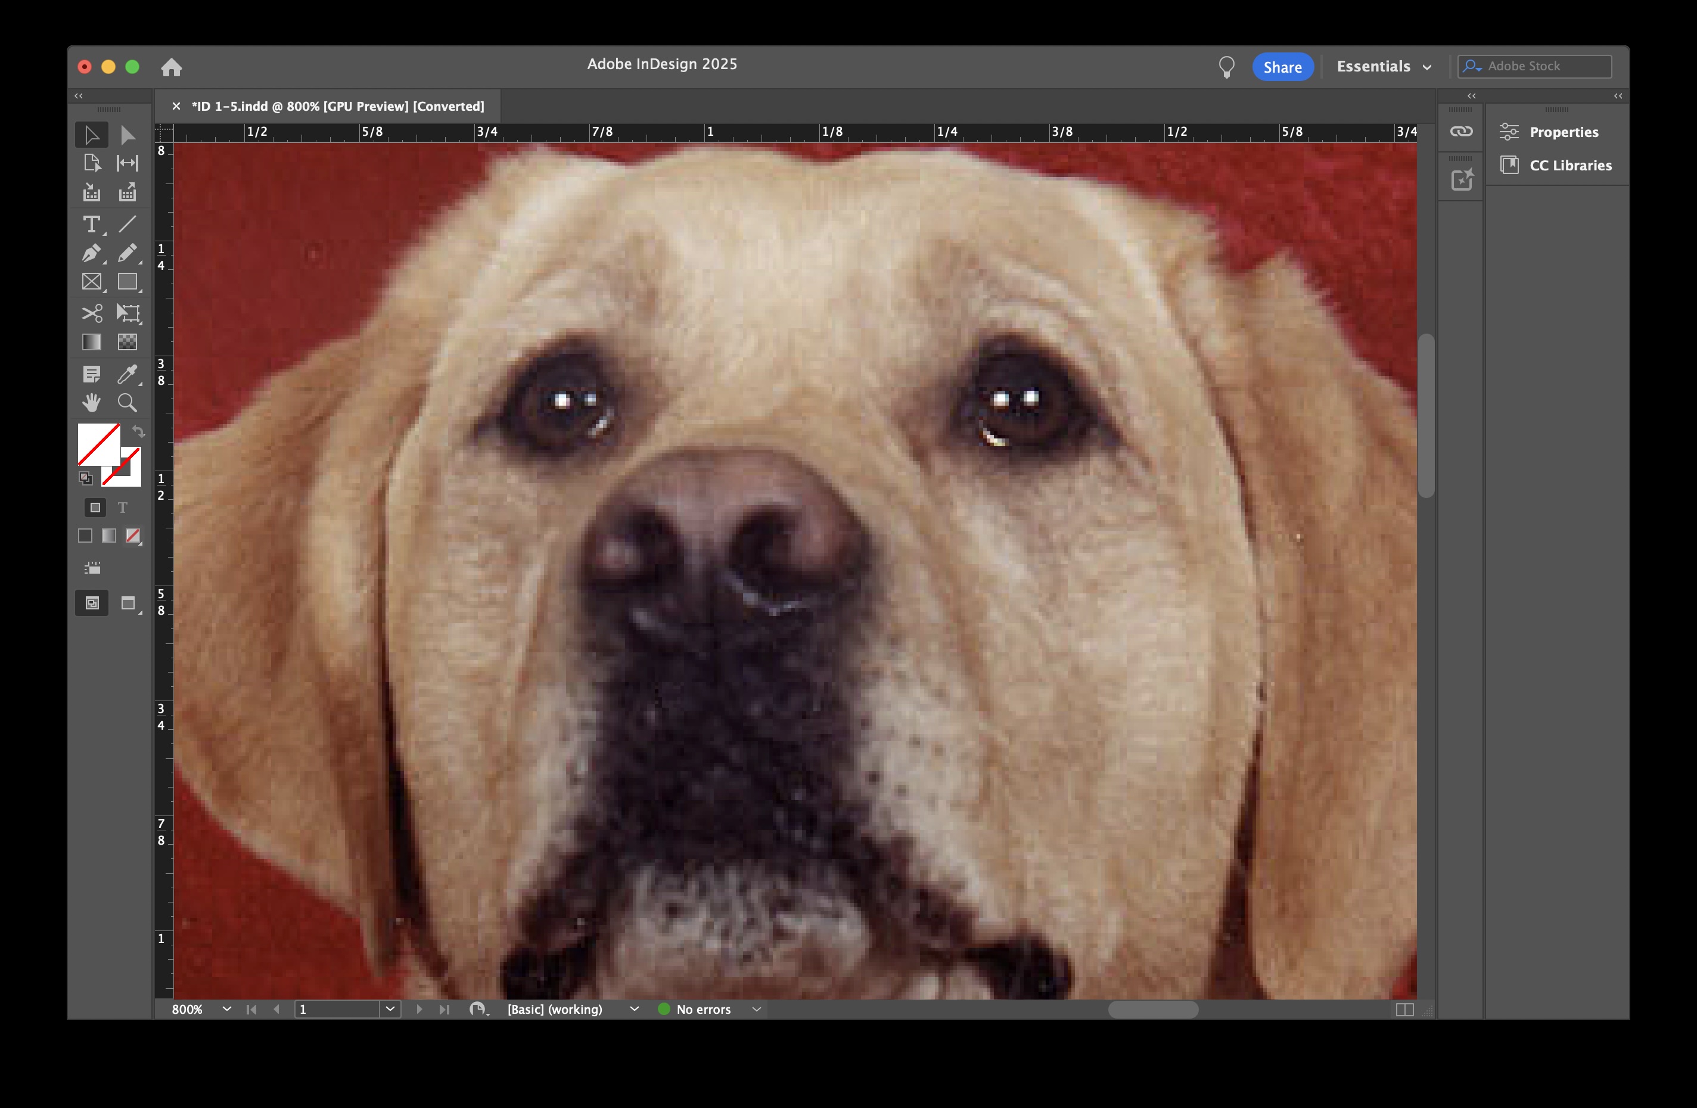Open the CC Libraries panel
1697x1108 pixels.
point(1569,166)
